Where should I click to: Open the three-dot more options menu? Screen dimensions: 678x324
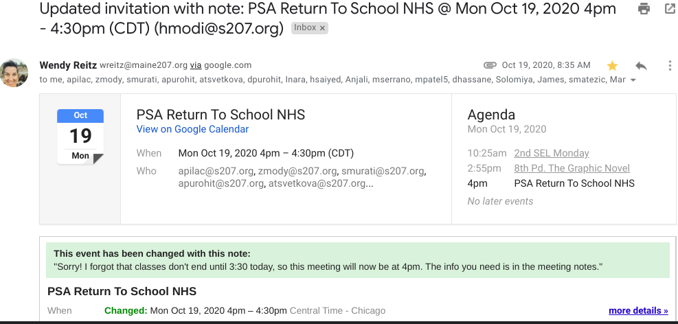670,65
